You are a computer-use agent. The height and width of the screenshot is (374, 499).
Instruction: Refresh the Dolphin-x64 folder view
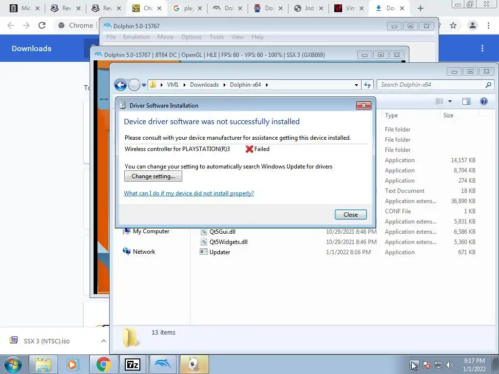point(367,85)
